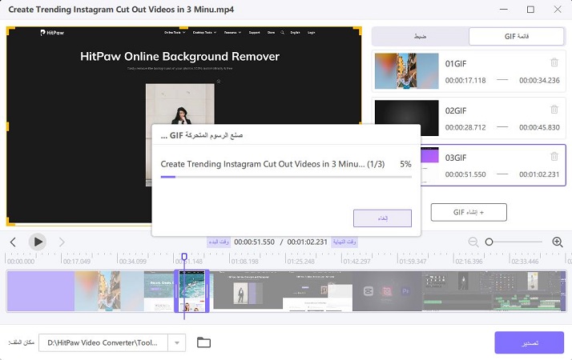Select the 02GIF thumbnail
This screenshot has height=360, width=572.
407,118
